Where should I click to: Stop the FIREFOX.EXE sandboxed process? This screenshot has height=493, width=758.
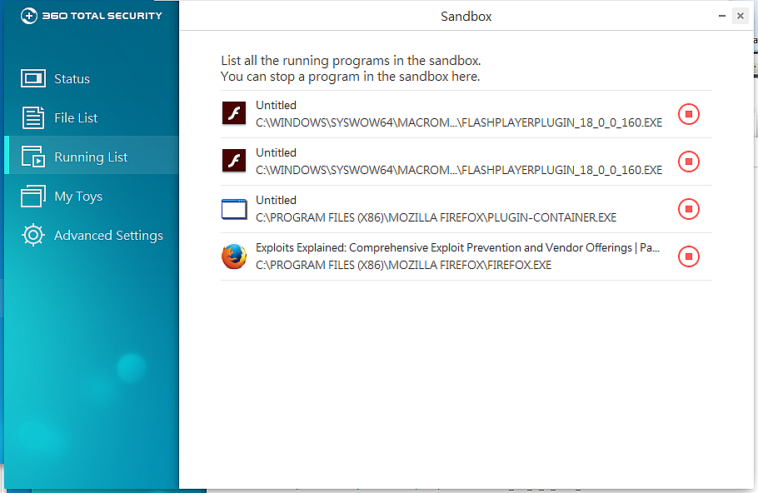tap(688, 256)
